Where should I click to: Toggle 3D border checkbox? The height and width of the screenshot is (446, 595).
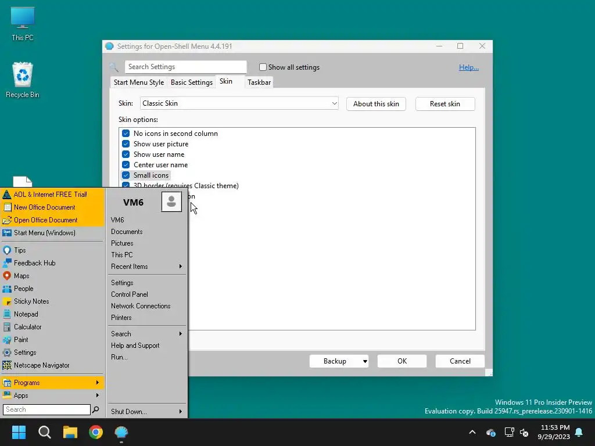pos(126,185)
